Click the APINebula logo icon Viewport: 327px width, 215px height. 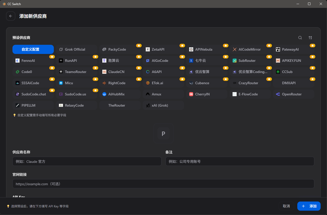pos(191,49)
